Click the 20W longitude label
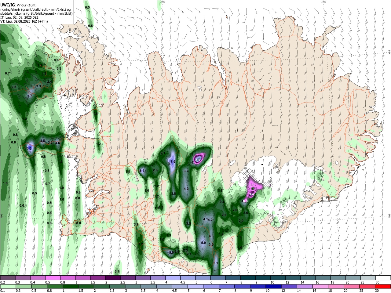Viewport: 391px width, 293px height. [x=163, y=2]
